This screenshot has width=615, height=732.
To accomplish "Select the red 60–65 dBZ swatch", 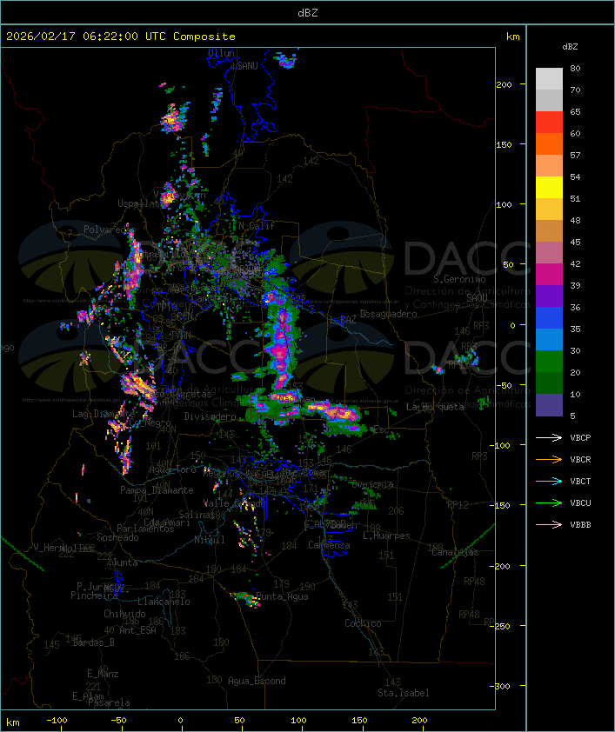I will tap(549, 123).
